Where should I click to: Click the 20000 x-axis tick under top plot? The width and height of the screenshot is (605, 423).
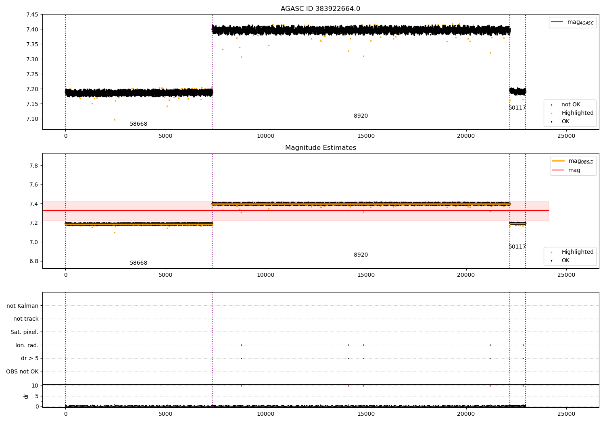(x=466, y=136)
